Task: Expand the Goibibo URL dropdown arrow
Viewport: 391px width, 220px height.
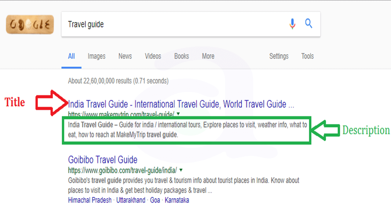Action: pos(181,170)
